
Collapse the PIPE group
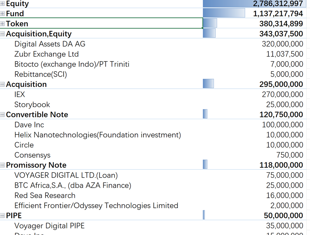click(x=3, y=215)
